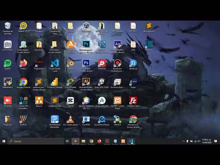Screen dimensions: 220x165
Task: Select the APP Ejemplo folder
Action: (x=118, y=27)
